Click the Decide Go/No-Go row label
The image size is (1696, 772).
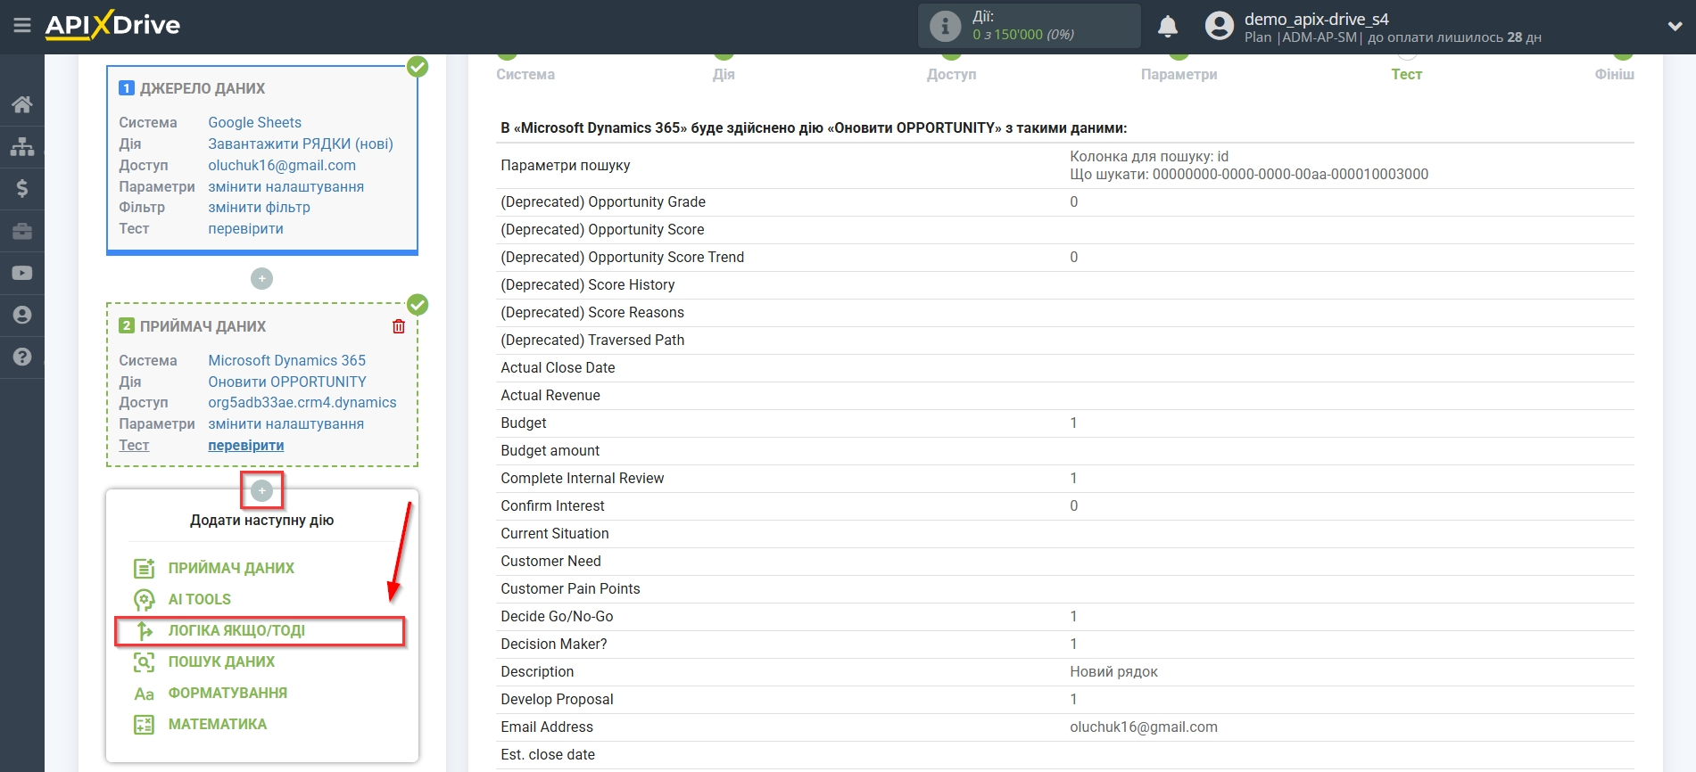point(557,616)
